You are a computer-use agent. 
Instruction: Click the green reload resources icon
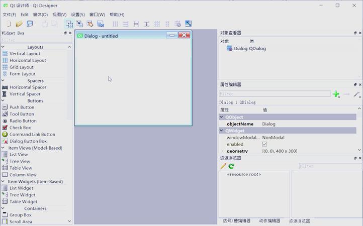[x=231, y=166]
